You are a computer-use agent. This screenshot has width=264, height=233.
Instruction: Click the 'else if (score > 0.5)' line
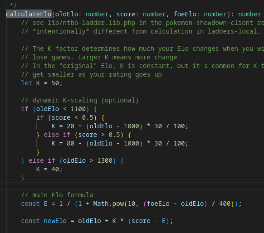pyautogui.click(x=83, y=135)
